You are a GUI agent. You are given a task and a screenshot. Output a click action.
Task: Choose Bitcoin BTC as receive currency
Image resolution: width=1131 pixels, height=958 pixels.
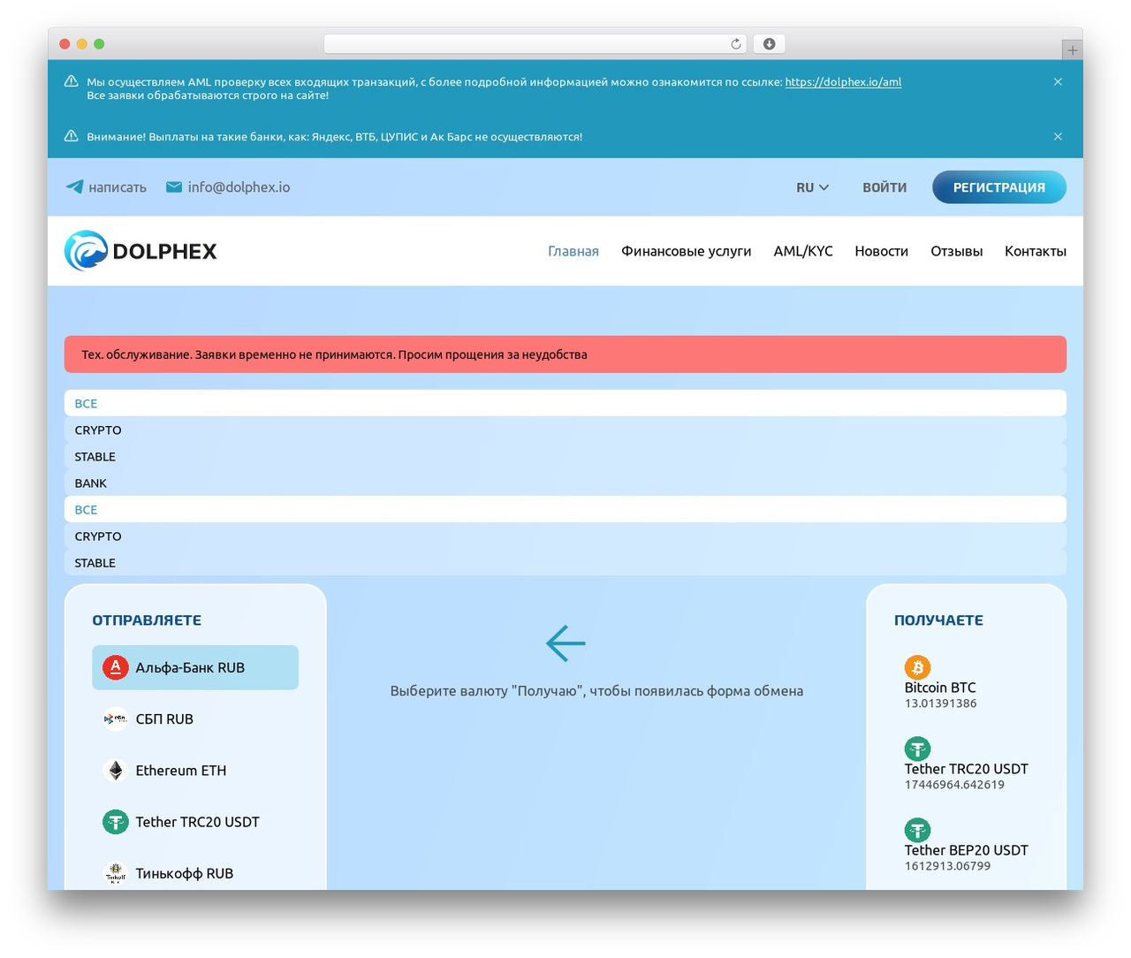tap(967, 683)
